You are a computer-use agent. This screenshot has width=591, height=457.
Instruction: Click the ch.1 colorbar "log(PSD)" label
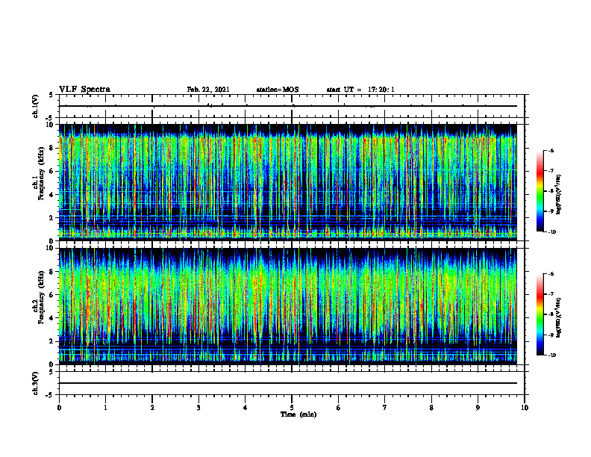(559, 195)
